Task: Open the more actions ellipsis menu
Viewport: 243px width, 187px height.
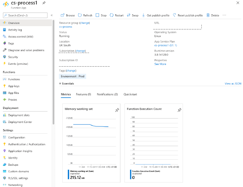Action: tap(224, 15)
